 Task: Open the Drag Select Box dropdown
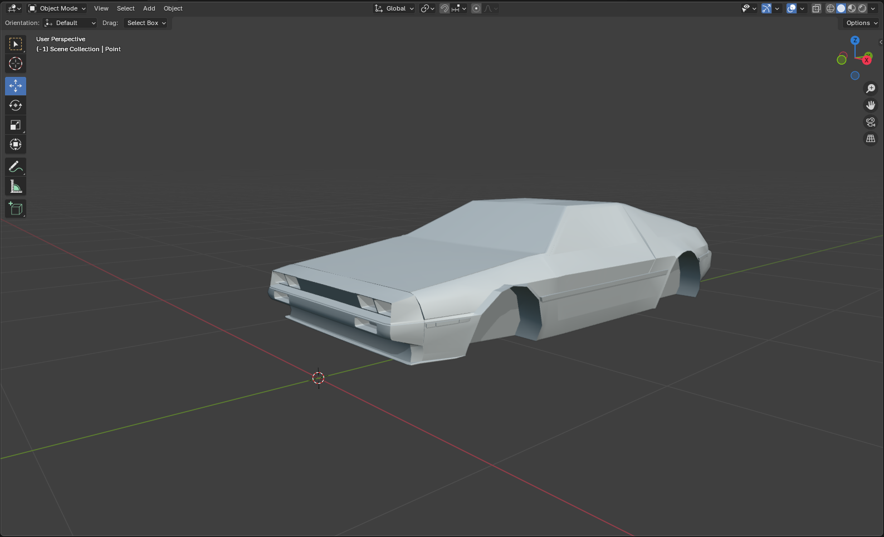[146, 23]
